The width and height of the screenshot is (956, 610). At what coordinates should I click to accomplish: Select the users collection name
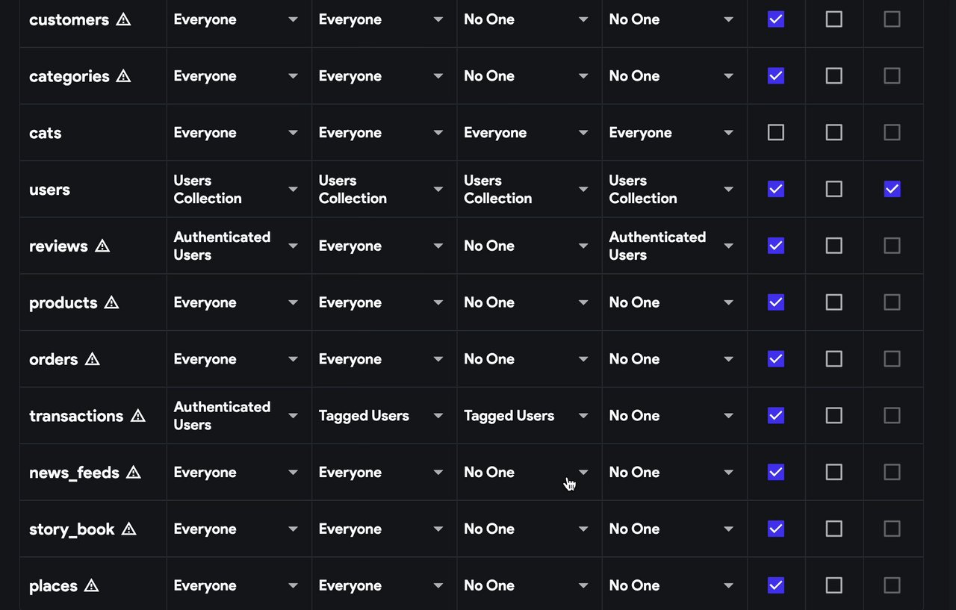(49, 190)
